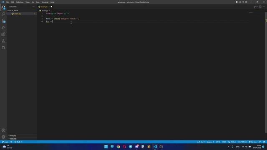Open the weather widget showing Cloudy
Viewport: 267px width, 150px height.
(x=8, y=147)
